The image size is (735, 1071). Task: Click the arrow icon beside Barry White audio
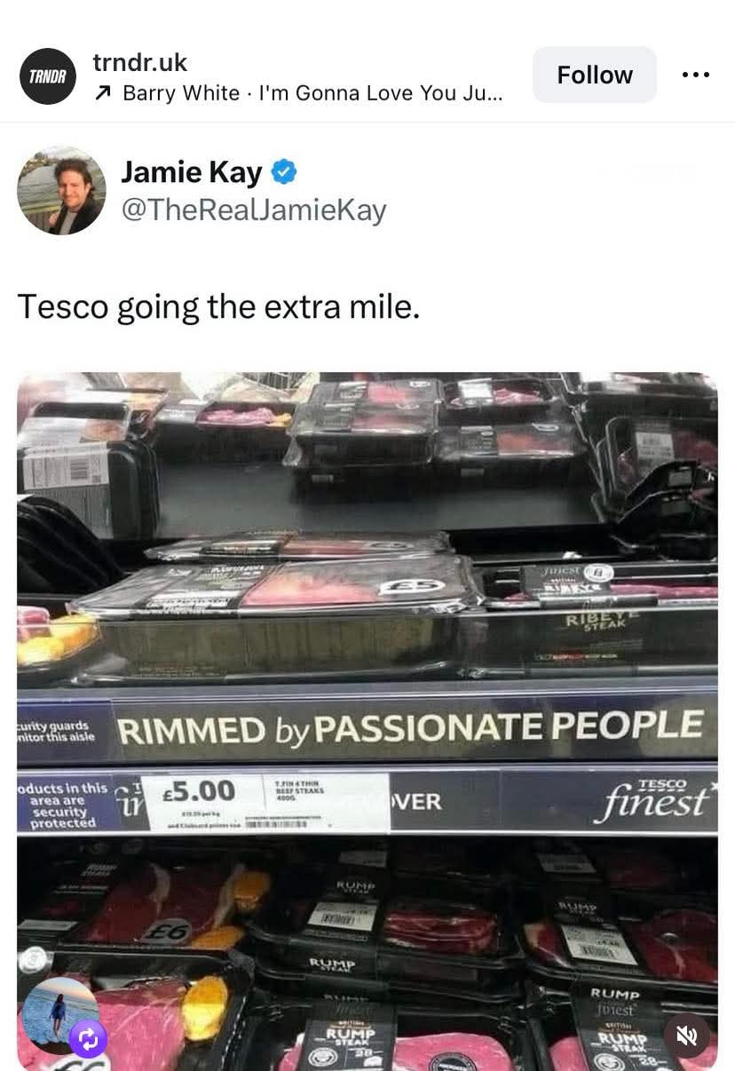point(104,92)
